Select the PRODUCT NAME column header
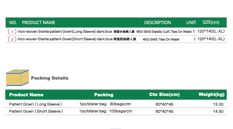Screen dimensions: 233x129 point(39,23)
